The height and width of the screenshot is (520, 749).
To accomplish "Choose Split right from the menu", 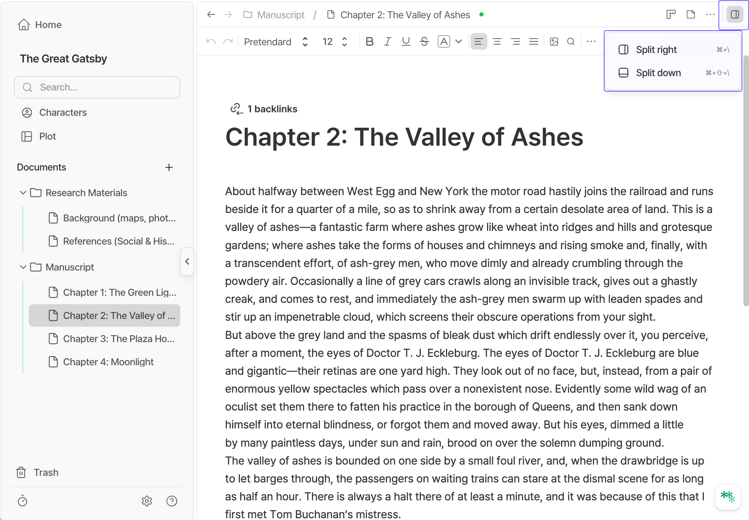I will pos(673,50).
